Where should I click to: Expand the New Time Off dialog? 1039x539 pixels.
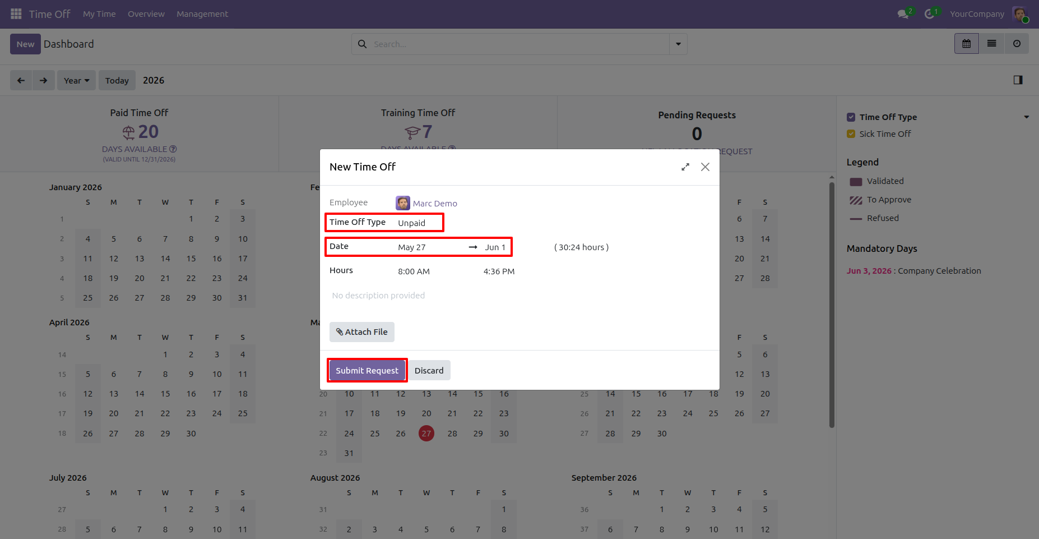point(685,167)
